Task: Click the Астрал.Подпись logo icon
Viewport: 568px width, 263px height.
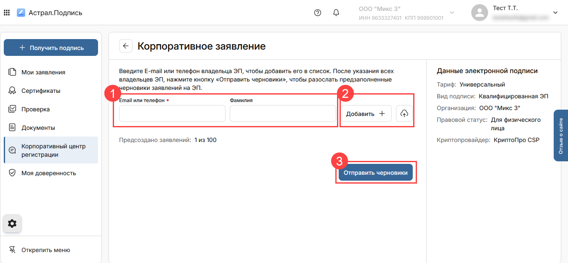Action: pos(21,13)
